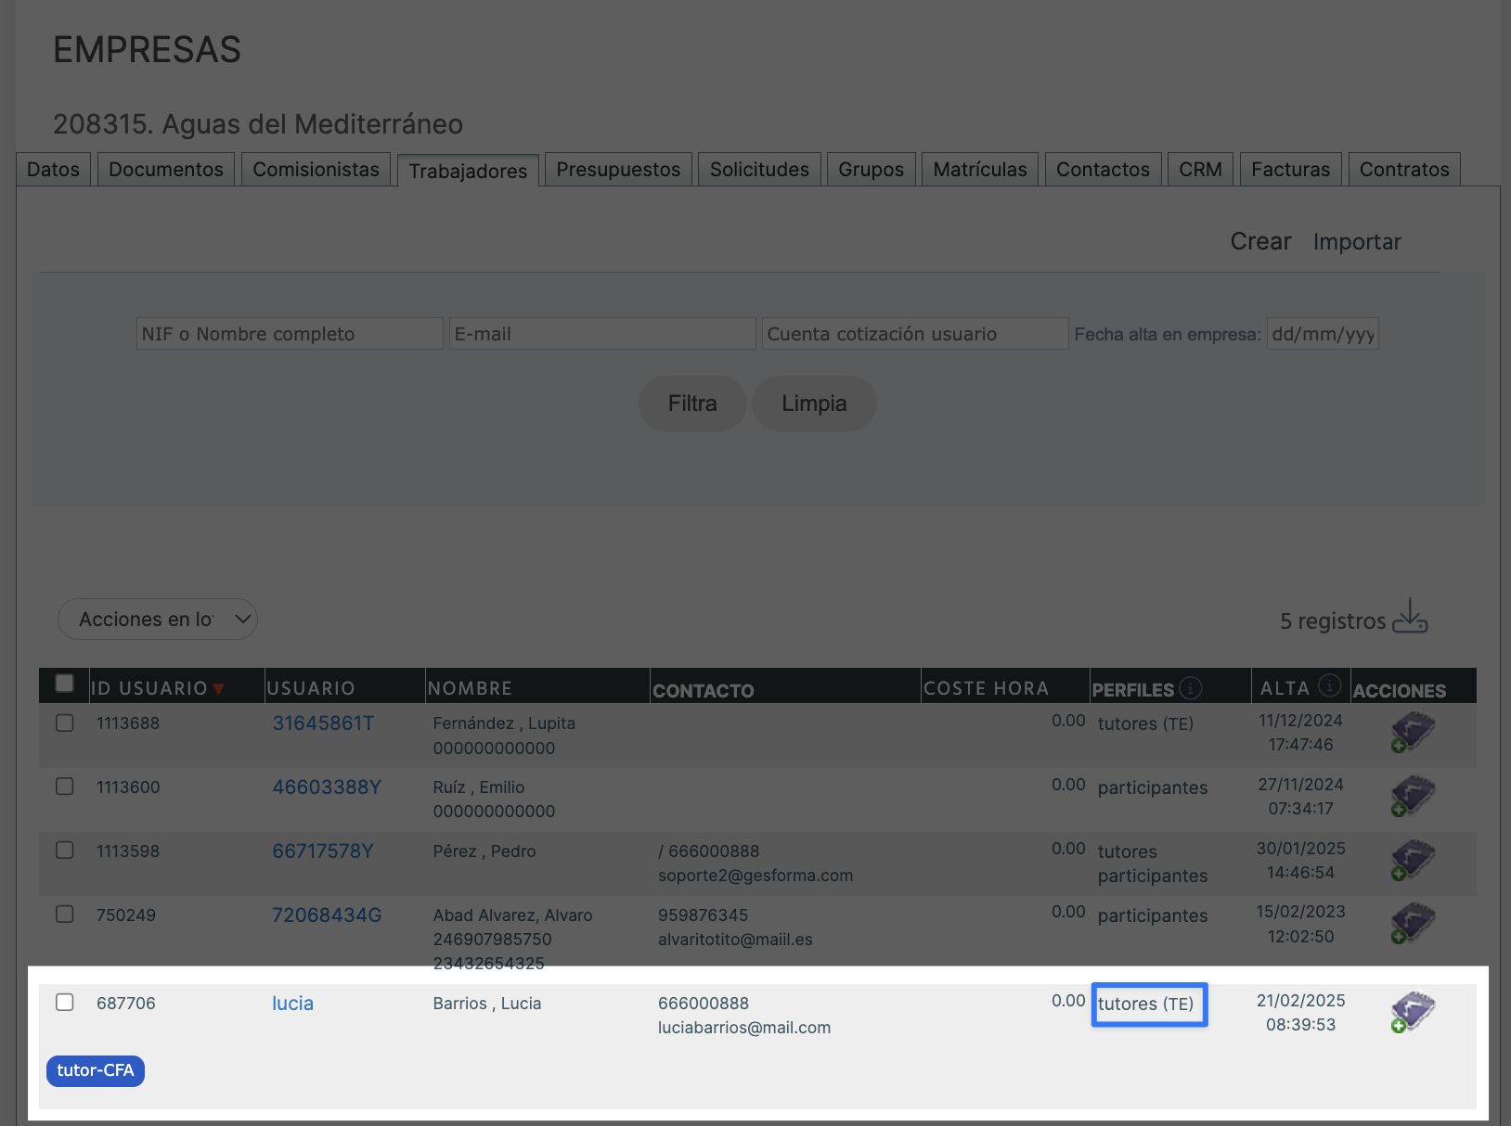Go to the Solicitudes tab
This screenshot has width=1511, height=1126.
759,170
